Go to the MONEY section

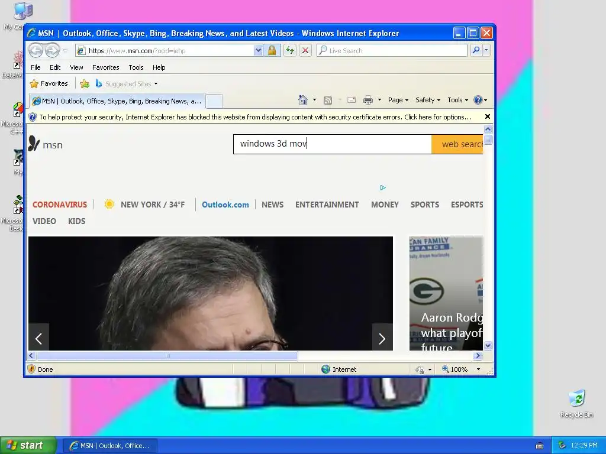pos(385,205)
